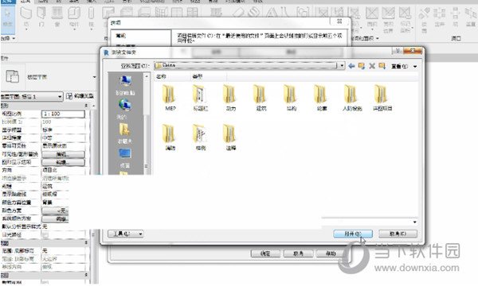
Task: Open the 轮廓 folder
Action: point(322,98)
